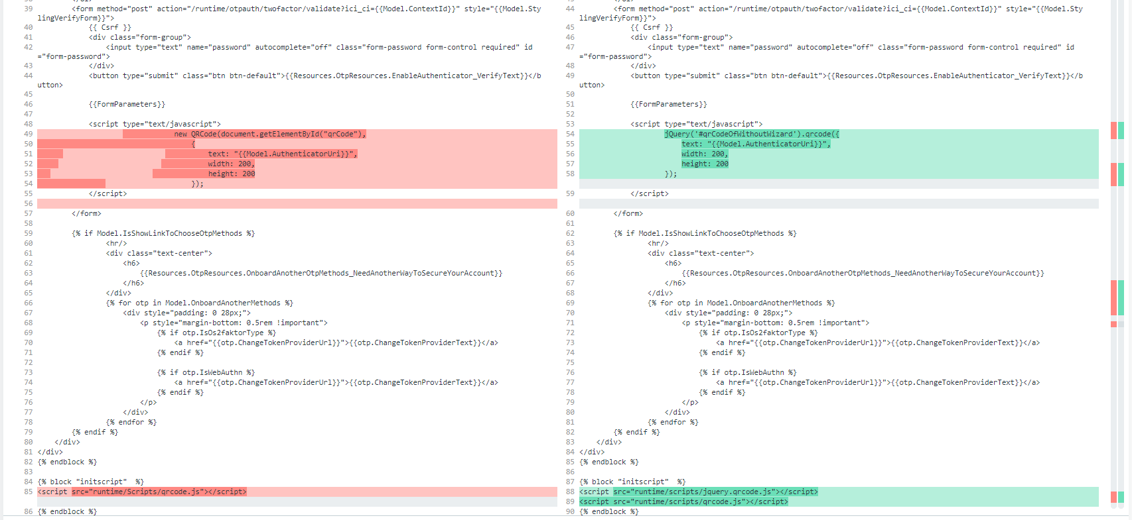The height and width of the screenshot is (520, 1132).
Task: Click 'text: "{{Model.AuthenticatorUri}}",' in the right pane
Action: click(x=756, y=144)
